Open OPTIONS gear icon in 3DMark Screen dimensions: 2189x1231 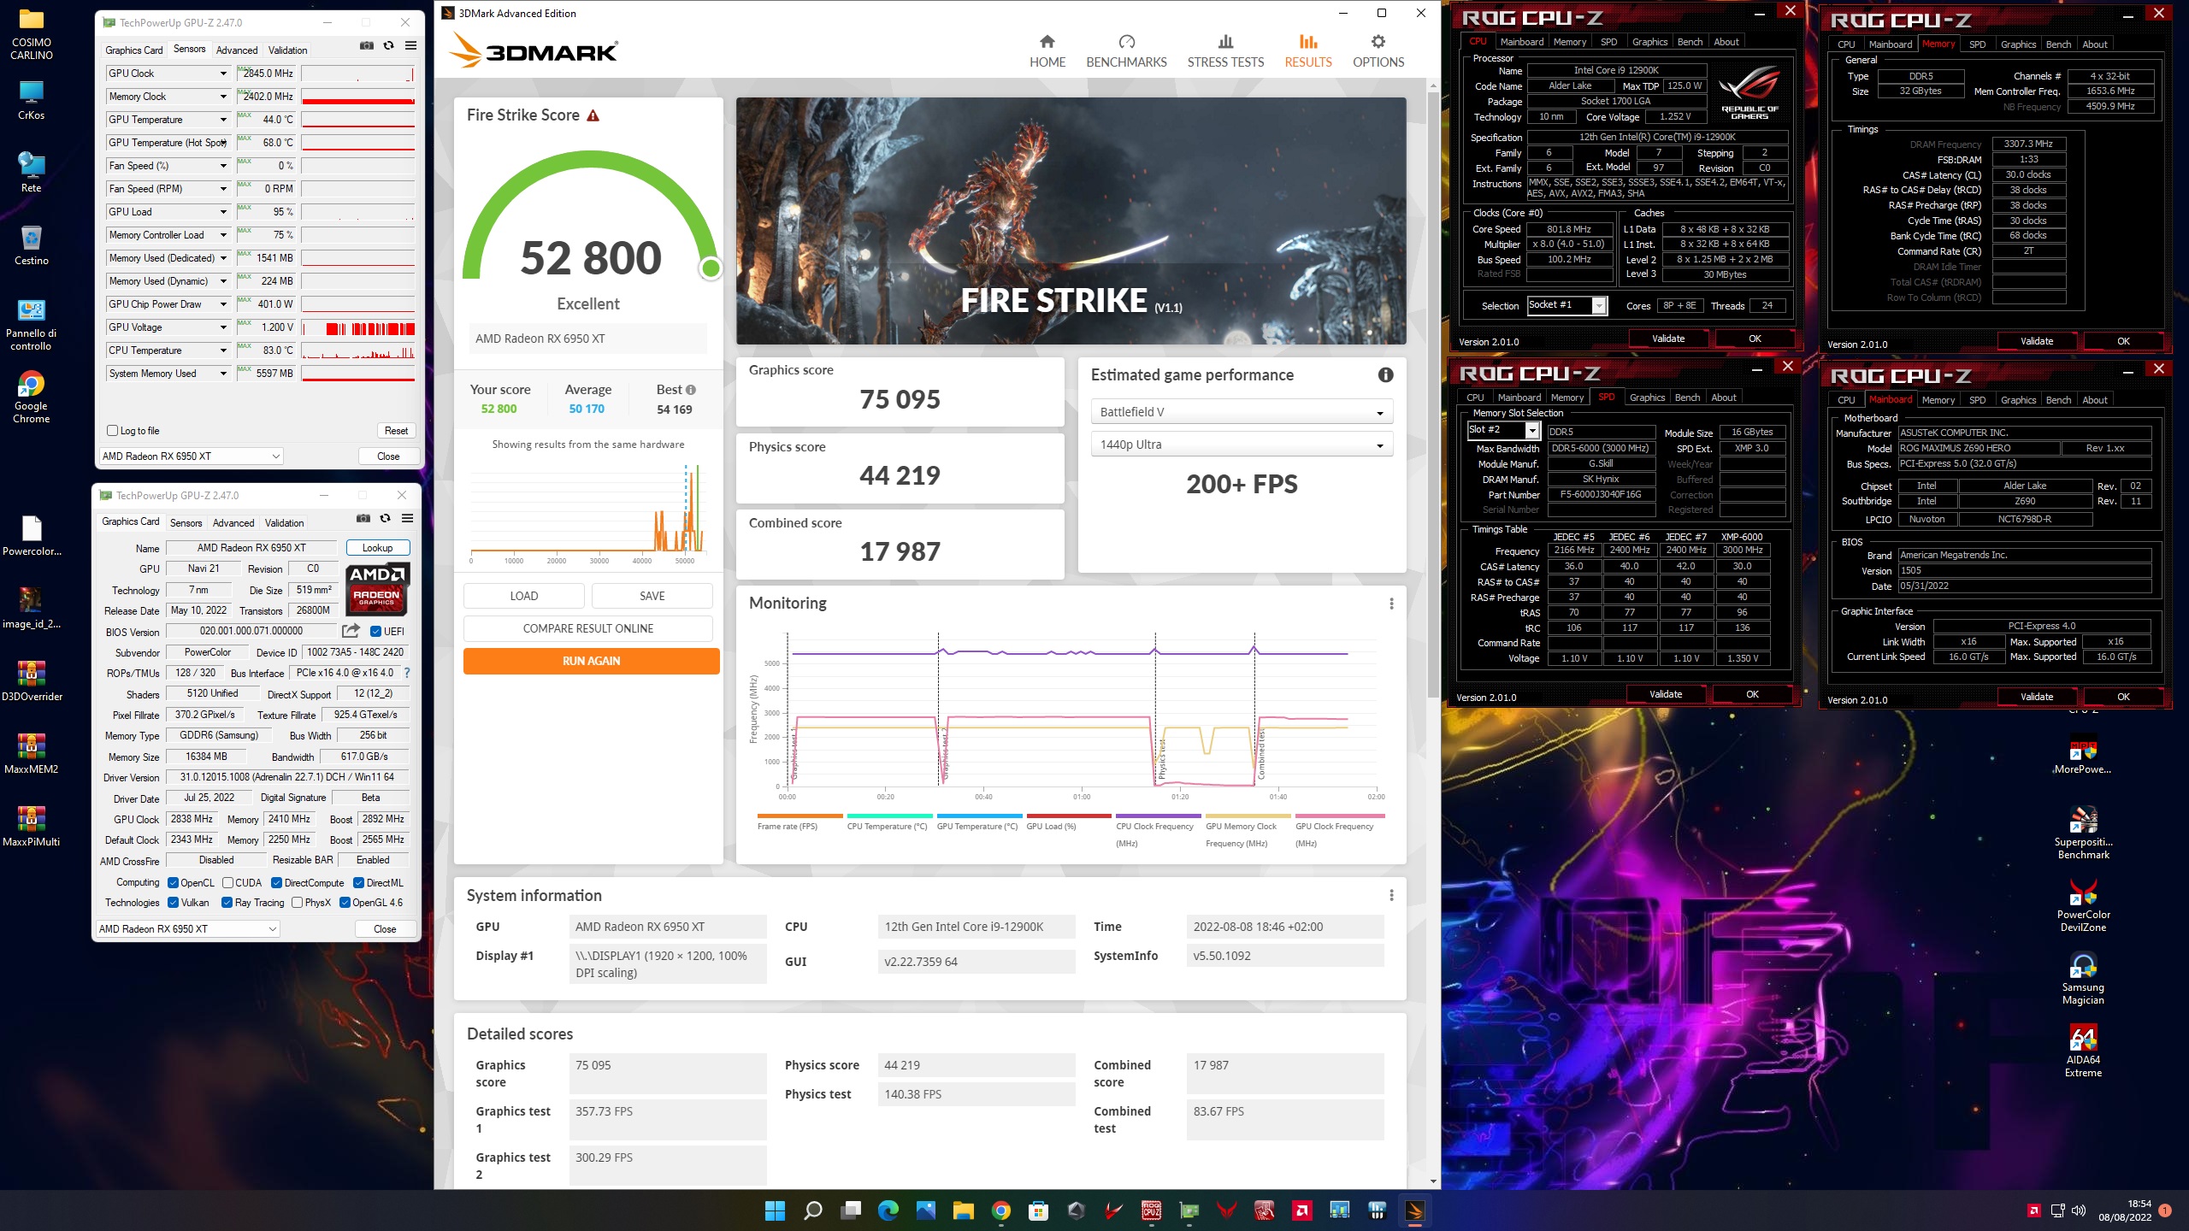pyautogui.click(x=1378, y=42)
